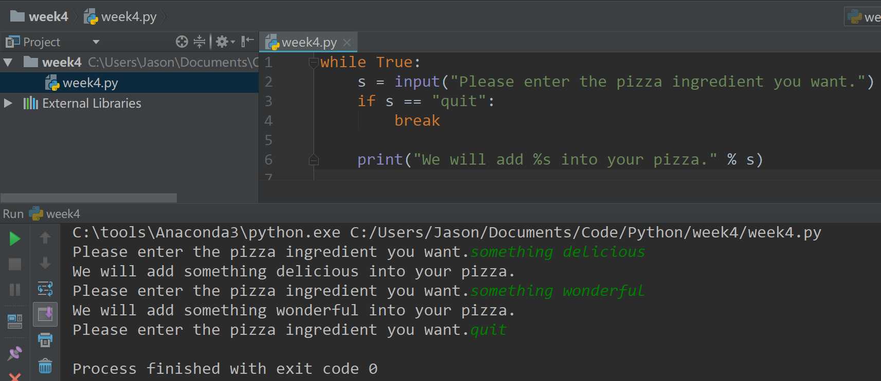881x381 pixels.
Task: Click line number 3 in the gutter
Action: click(268, 102)
